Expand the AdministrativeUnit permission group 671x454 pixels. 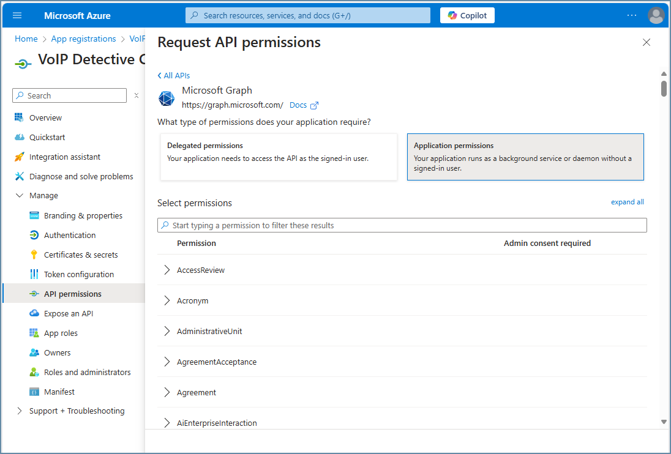pyautogui.click(x=167, y=331)
